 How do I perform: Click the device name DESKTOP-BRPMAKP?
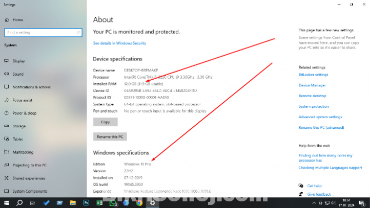tap(141, 71)
